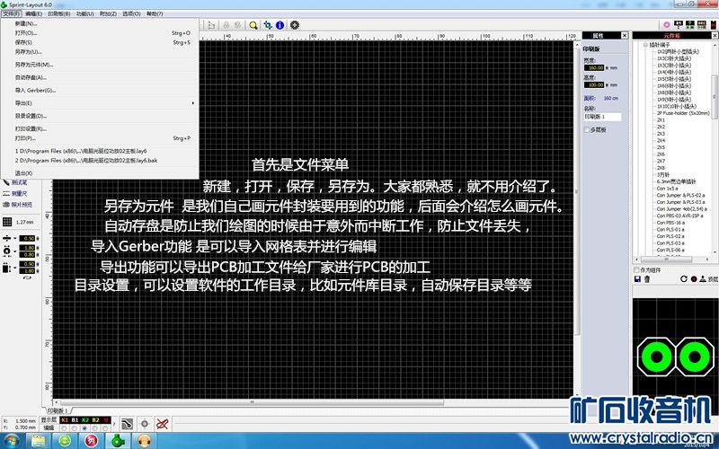Viewport: 719px width, 449px height.
Task: Switch to the 印刷板 1 board tab
Action: 58,410
